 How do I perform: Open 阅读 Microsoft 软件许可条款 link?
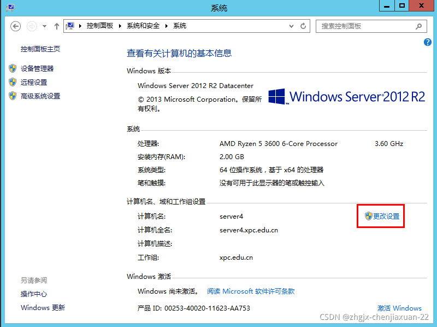(x=251, y=291)
